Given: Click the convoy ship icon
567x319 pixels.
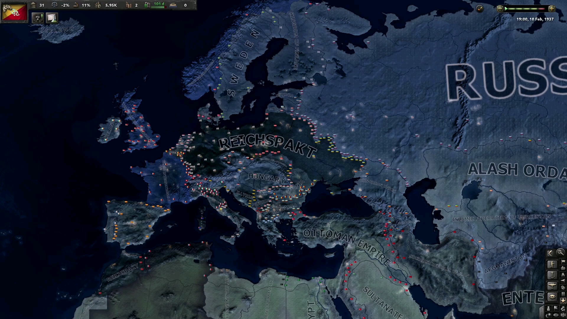Looking at the screenshot, I should coord(173,5).
